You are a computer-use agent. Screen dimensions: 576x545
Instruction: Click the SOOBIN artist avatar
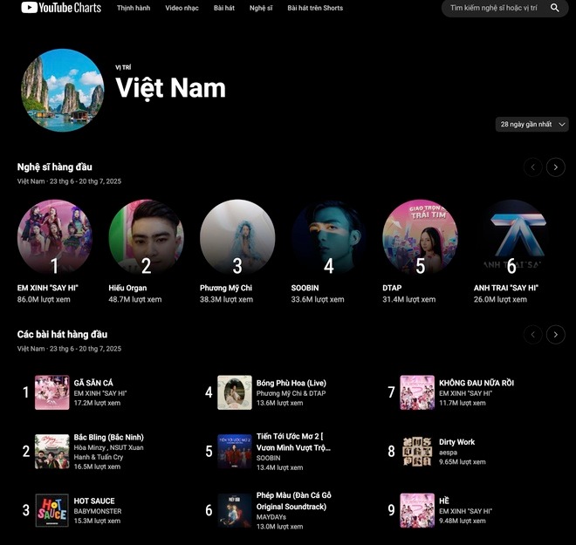pos(329,236)
